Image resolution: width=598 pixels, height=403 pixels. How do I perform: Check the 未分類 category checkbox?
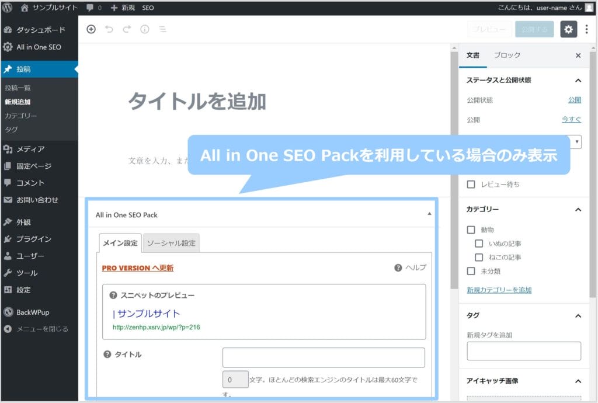(471, 271)
